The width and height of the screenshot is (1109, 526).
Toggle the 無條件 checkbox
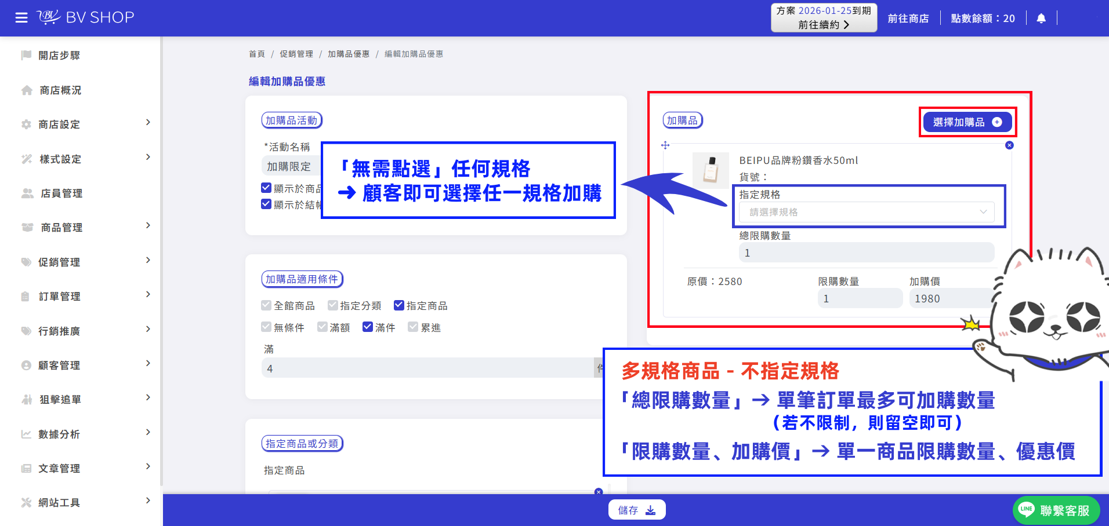pos(266,327)
